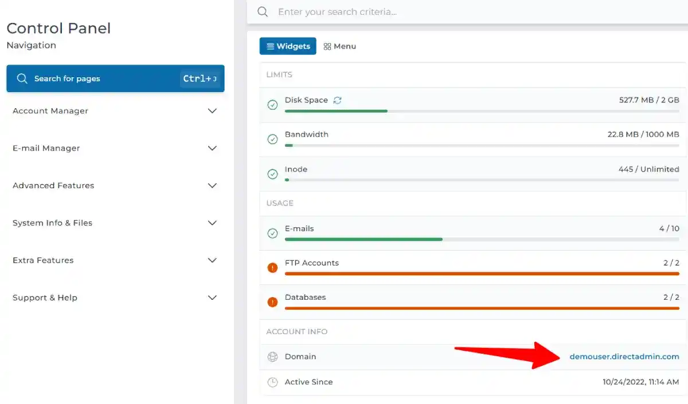The height and width of the screenshot is (404, 688).
Task: Switch to the Widgets view
Action: click(x=288, y=46)
